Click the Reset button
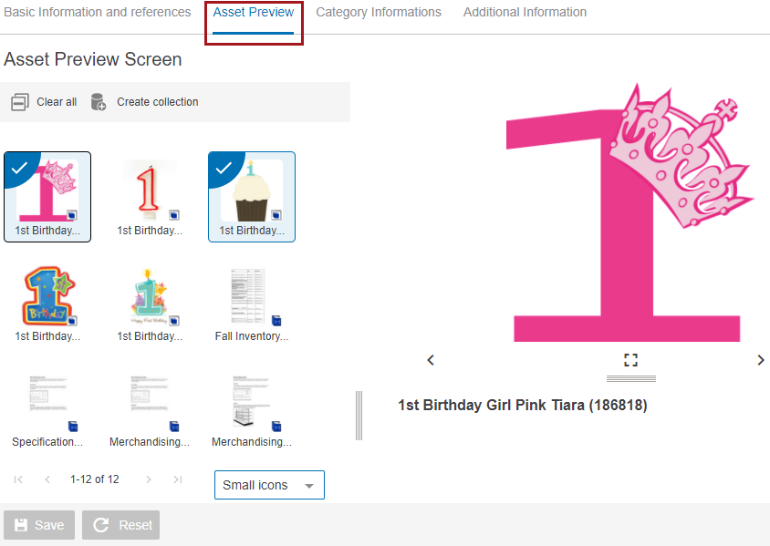The height and width of the screenshot is (546, 770). (121, 525)
